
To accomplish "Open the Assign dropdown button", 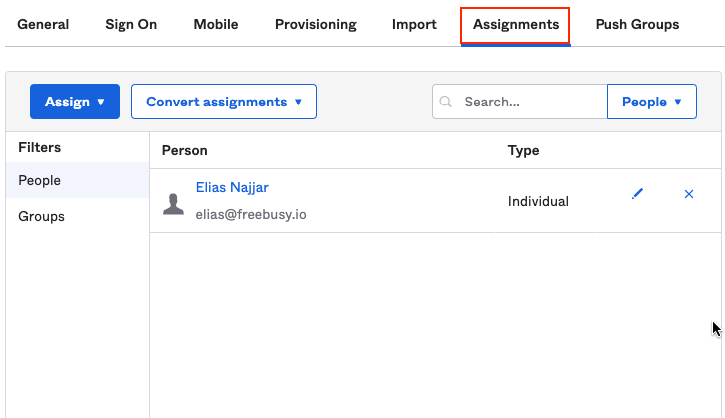I will click(75, 102).
